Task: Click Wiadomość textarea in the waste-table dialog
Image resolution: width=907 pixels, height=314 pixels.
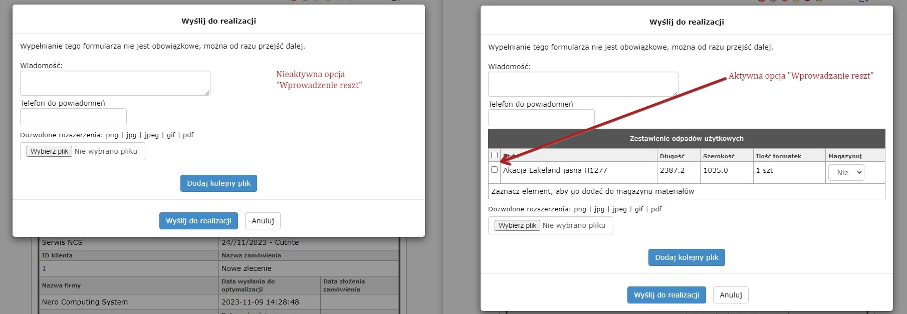Action: click(x=583, y=84)
